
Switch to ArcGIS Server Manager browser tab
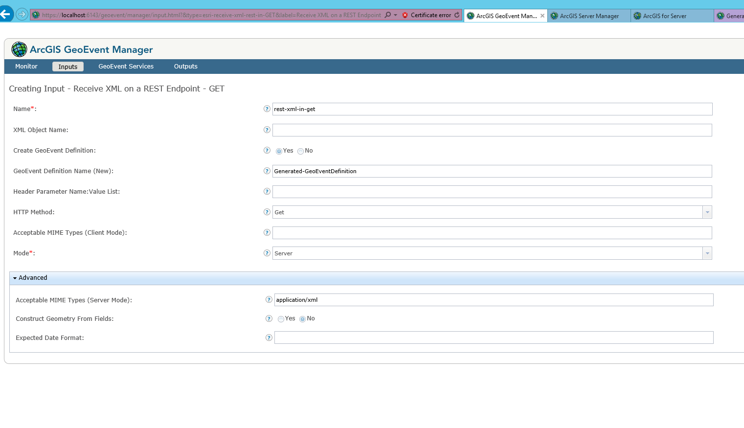pyautogui.click(x=588, y=16)
